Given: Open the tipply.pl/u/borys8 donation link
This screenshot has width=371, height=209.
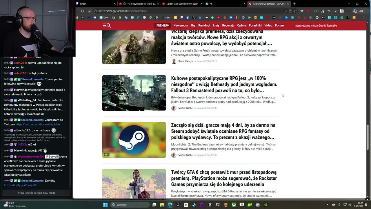Looking at the screenshot, I should point(20,185).
